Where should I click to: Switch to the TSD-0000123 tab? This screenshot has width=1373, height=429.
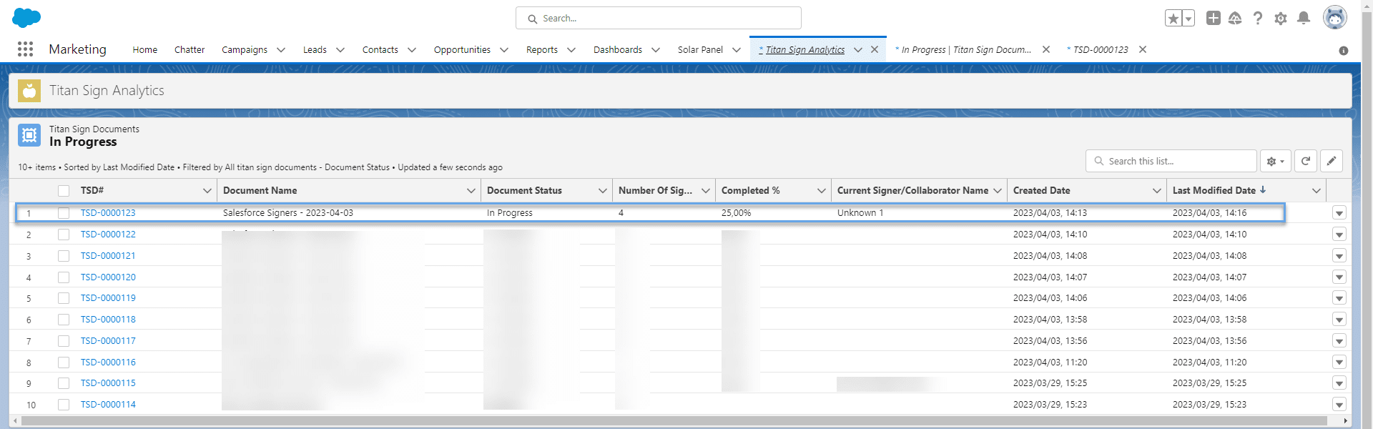point(1100,50)
